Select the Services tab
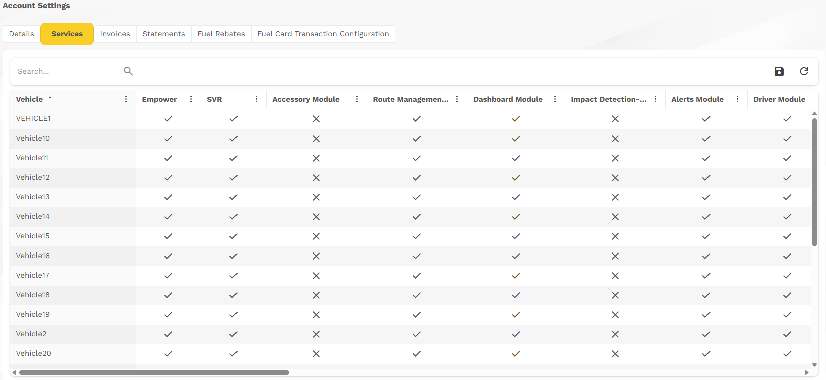 tap(67, 34)
